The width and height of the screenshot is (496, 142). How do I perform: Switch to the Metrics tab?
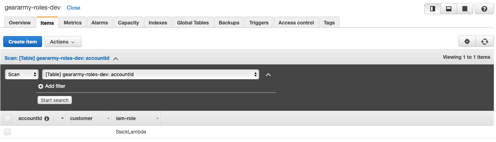pos(73,23)
